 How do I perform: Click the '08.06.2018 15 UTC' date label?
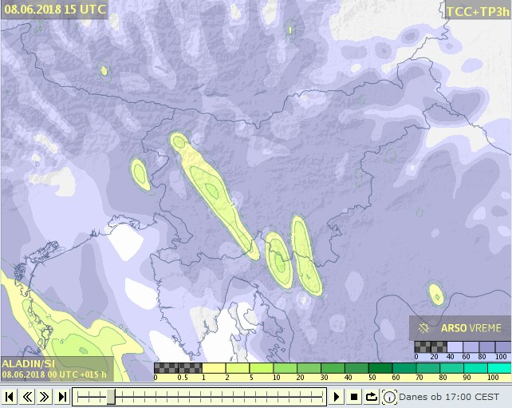pos(55,9)
